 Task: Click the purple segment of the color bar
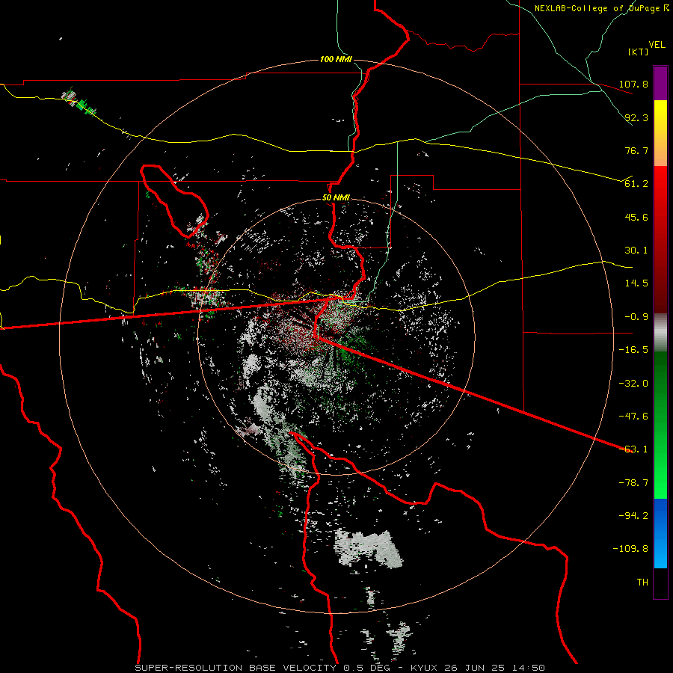pos(660,83)
